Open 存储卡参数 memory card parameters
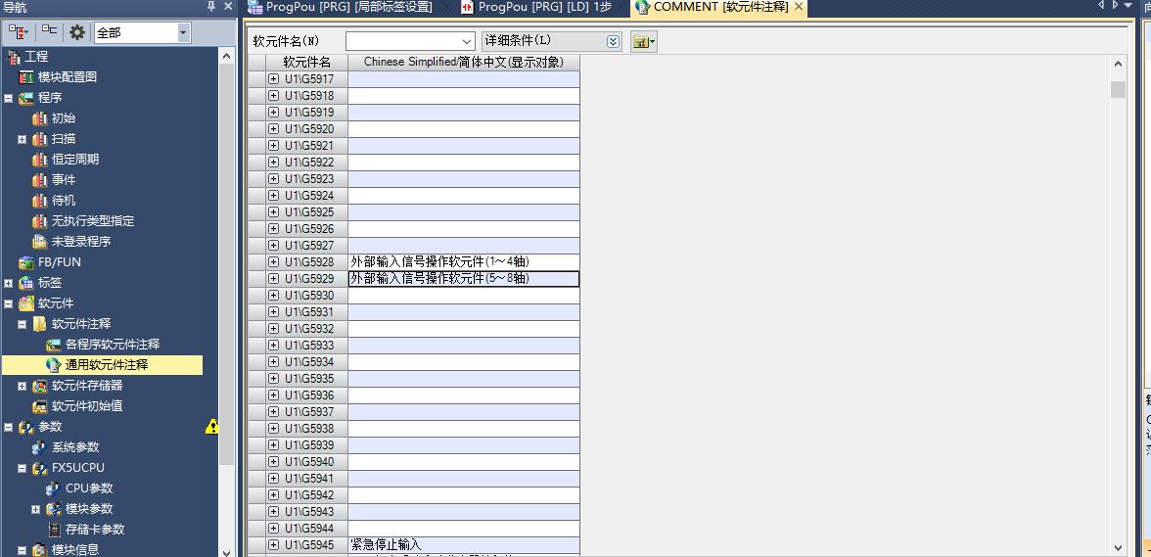This screenshot has width=1151, height=557. click(x=94, y=530)
